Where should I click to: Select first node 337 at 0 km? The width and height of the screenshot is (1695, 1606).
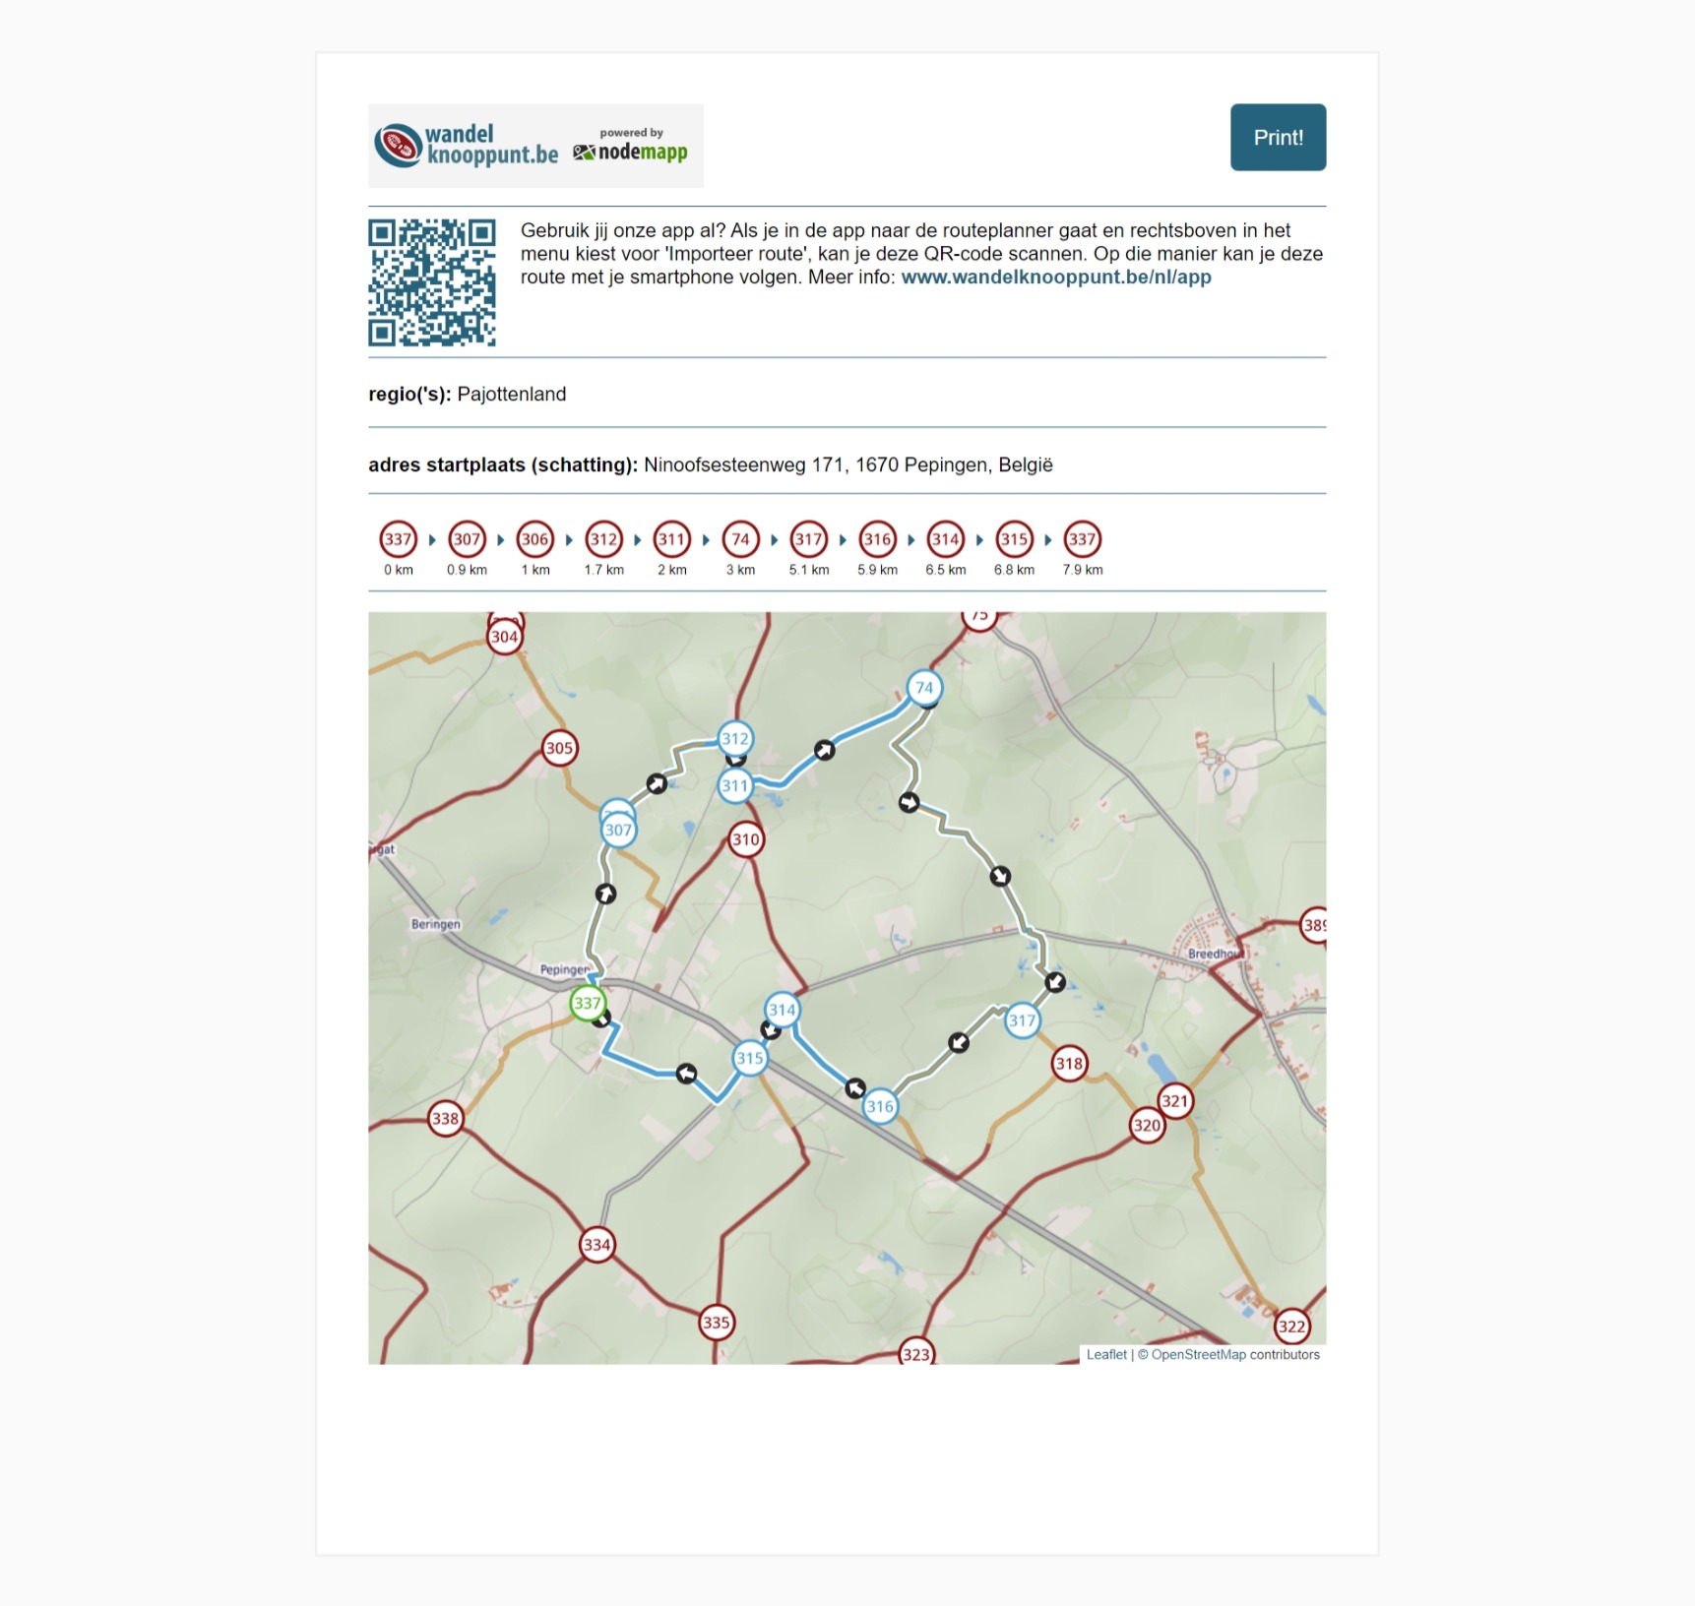click(398, 539)
